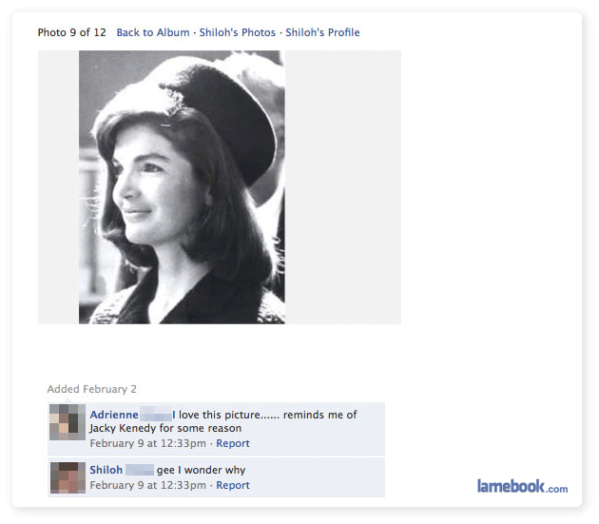Click the black-and-white portrait photo
Viewport: 599px width, 524px height.
coord(182,187)
